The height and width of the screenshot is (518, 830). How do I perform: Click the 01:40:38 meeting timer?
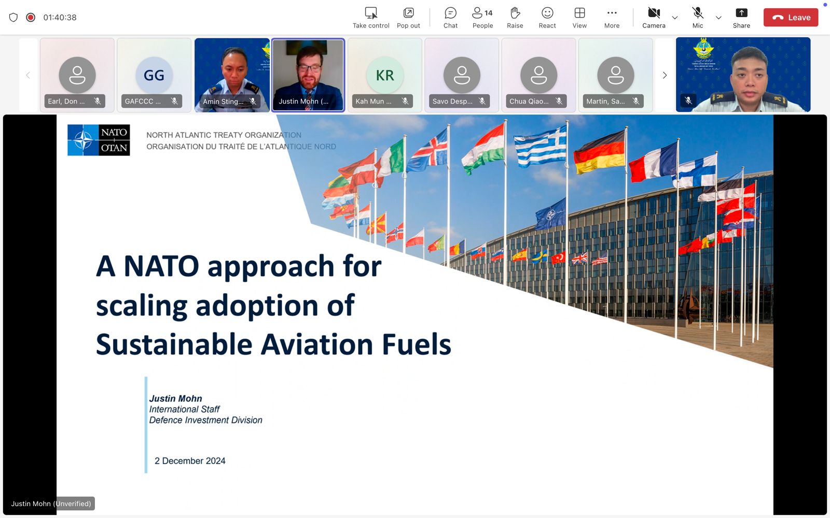60,18
